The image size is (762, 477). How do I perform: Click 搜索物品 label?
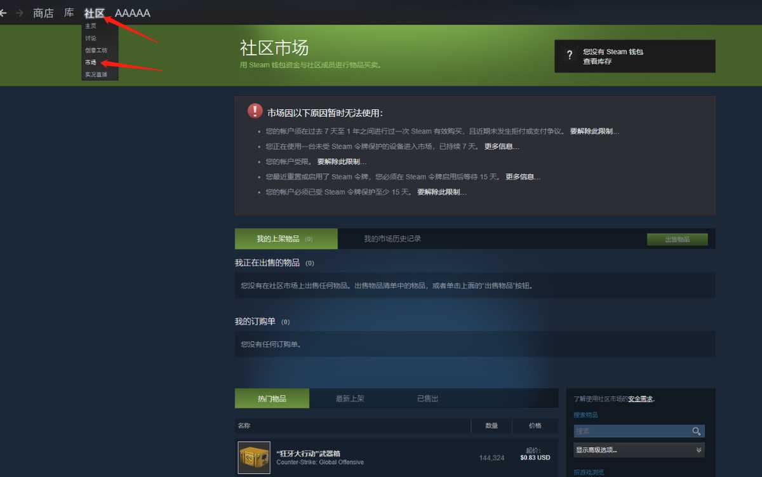pos(585,415)
